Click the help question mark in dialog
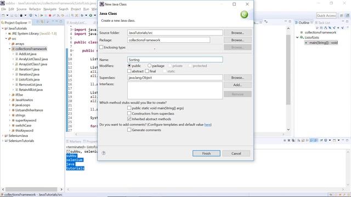351x197 pixels. coord(104,153)
